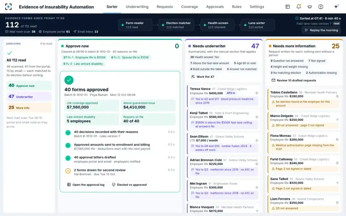This screenshot has width=346, height=216.
Task: Click the FL-2 Spouse life to $100K chip
Action: click(130, 57)
